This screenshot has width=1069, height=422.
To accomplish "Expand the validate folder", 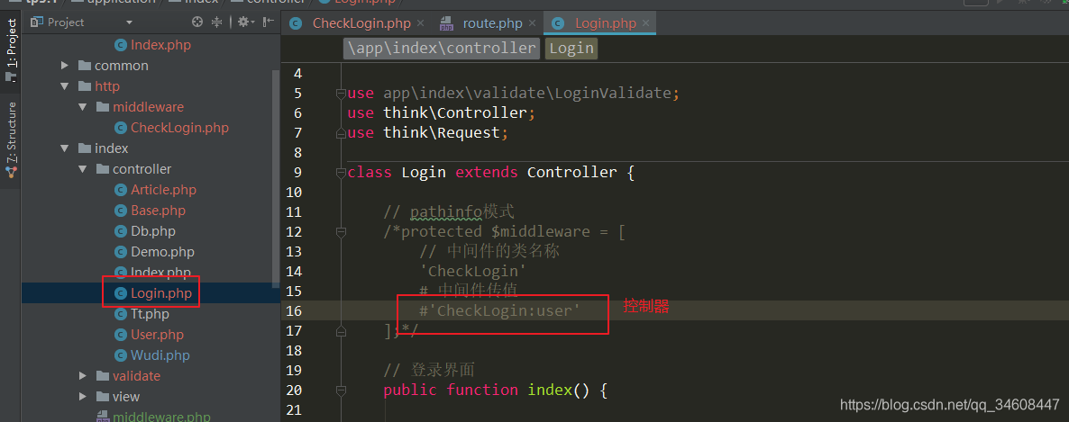I will coord(83,376).
